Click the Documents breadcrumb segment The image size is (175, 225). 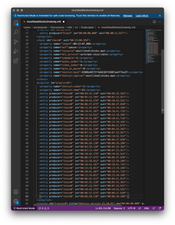(x=57, y=27)
